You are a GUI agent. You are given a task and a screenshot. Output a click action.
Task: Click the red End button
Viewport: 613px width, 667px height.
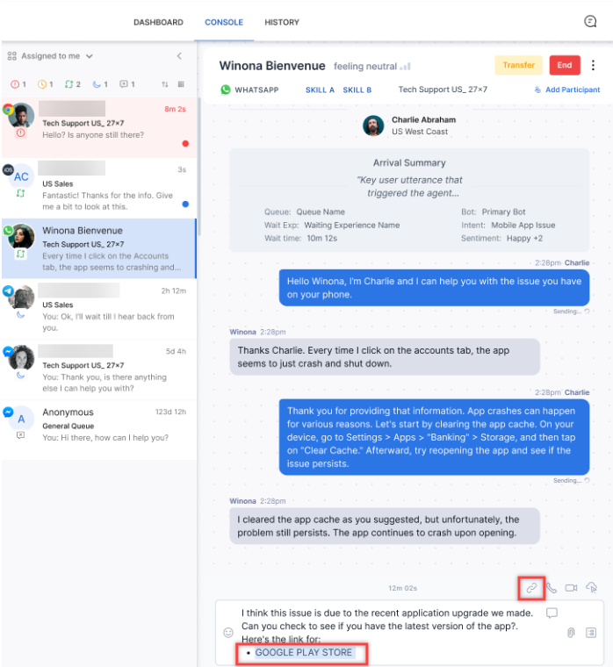pos(565,65)
